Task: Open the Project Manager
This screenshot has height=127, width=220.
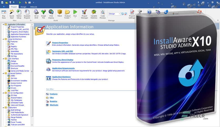Action: (x=84, y=14)
